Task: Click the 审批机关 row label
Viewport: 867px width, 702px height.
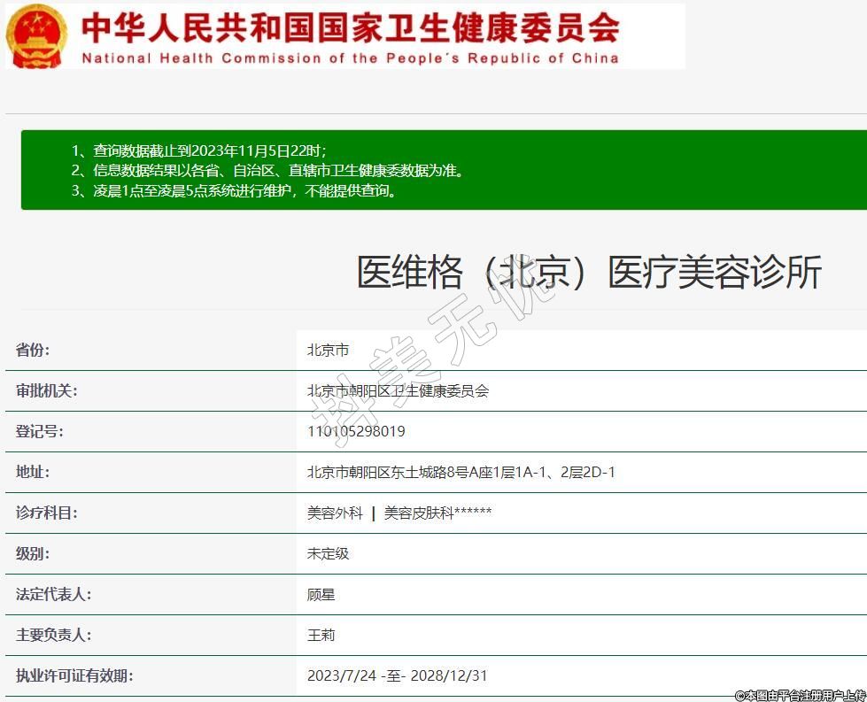Action: (46, 390)
